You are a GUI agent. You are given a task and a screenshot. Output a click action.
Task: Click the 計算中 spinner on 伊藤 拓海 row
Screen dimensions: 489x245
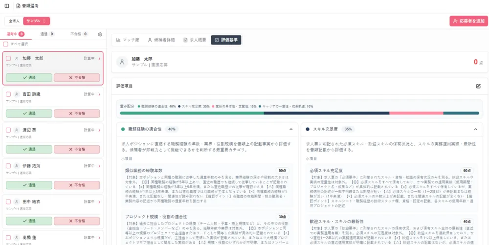pyautogui.click(x=99, y=166)
